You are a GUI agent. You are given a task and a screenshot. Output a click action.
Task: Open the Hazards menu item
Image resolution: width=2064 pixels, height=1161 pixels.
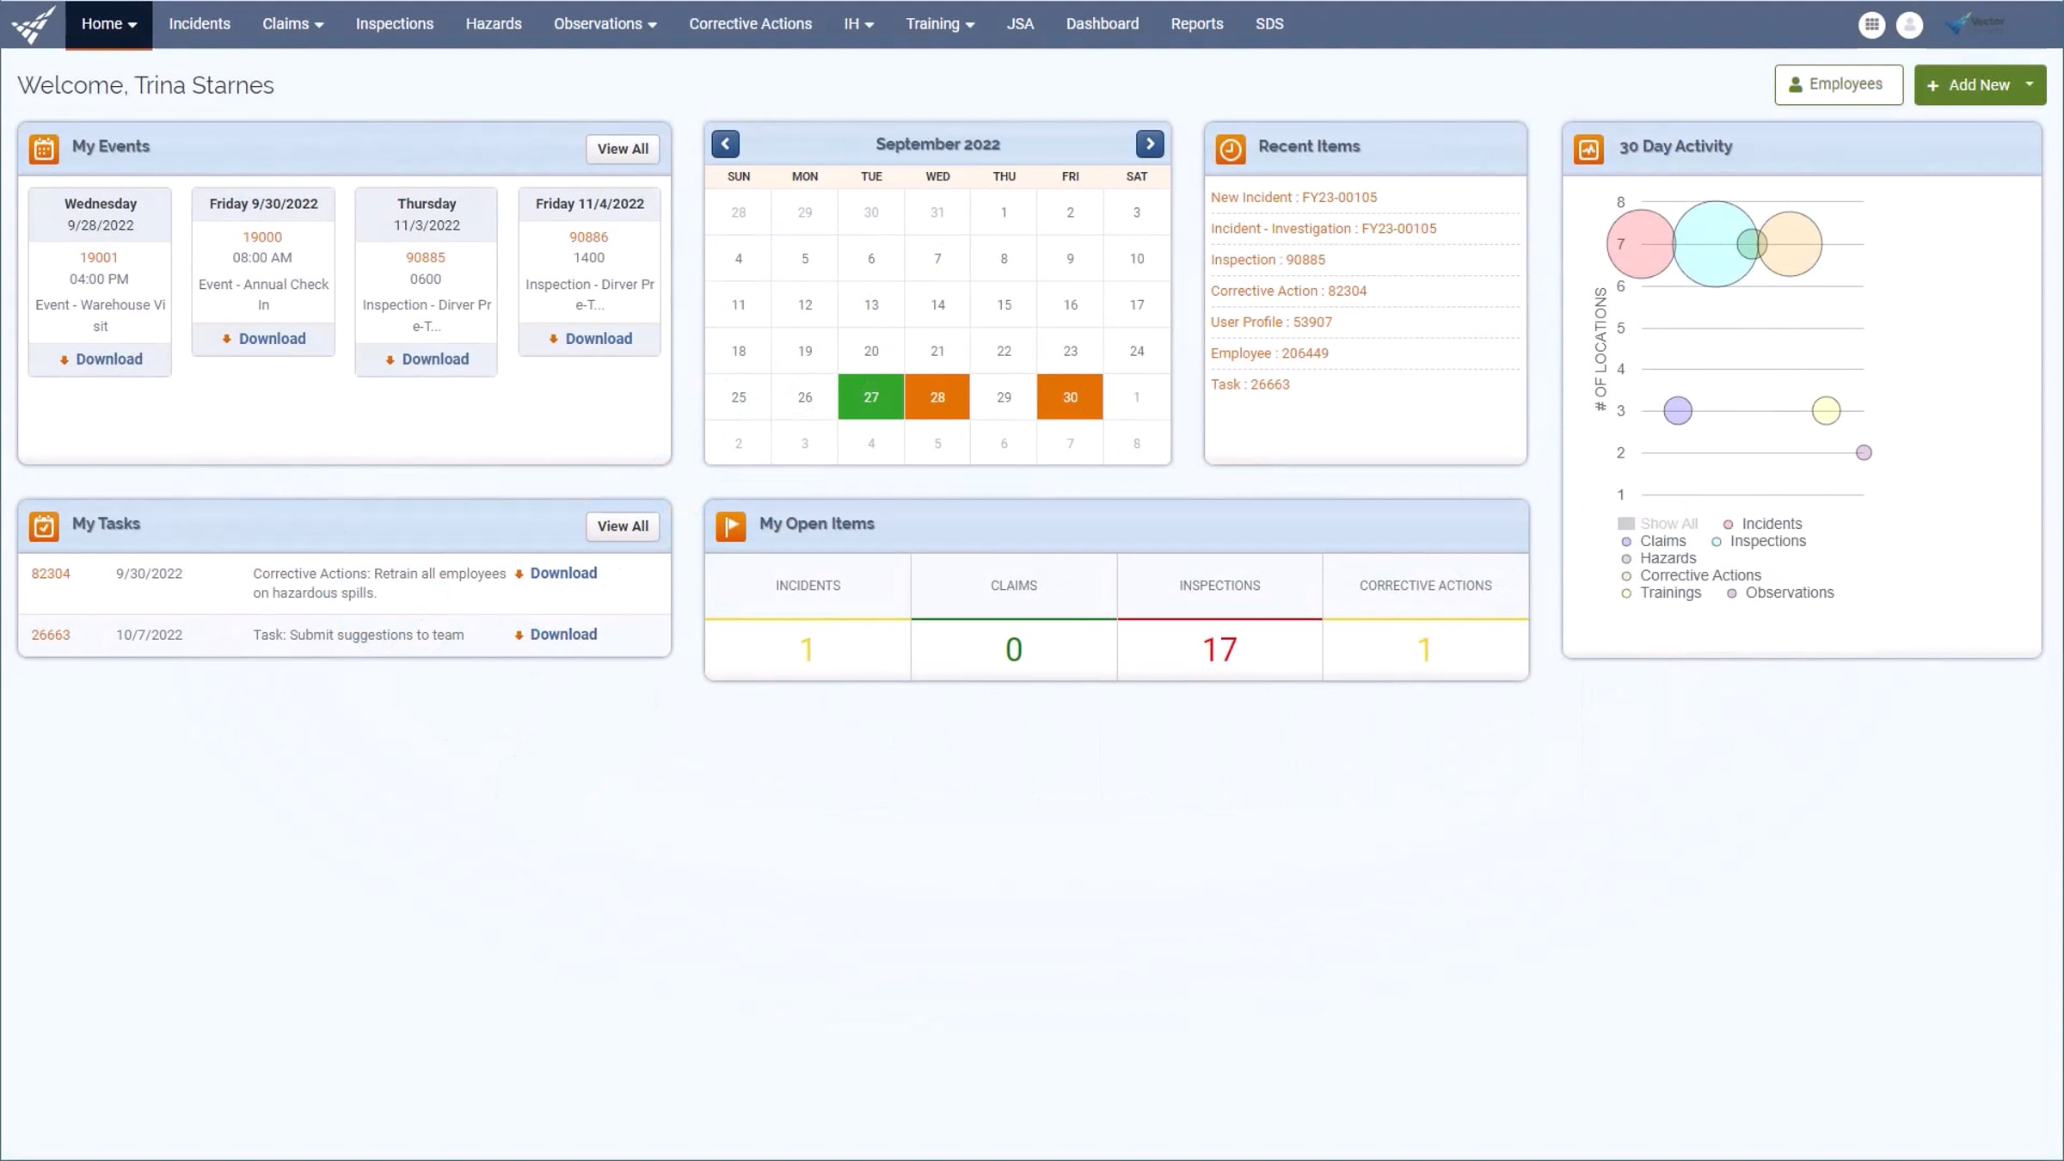tap(494, 24)
